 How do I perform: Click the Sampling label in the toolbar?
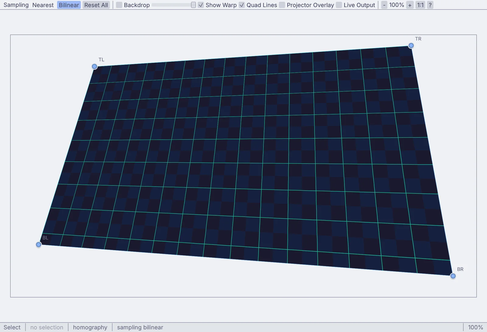coord(16,5)
